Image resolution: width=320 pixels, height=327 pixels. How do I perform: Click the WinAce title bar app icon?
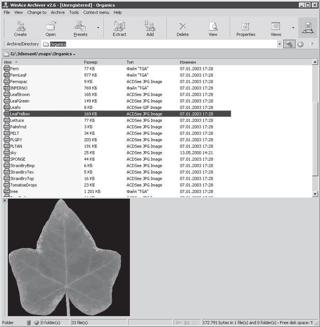5,5
